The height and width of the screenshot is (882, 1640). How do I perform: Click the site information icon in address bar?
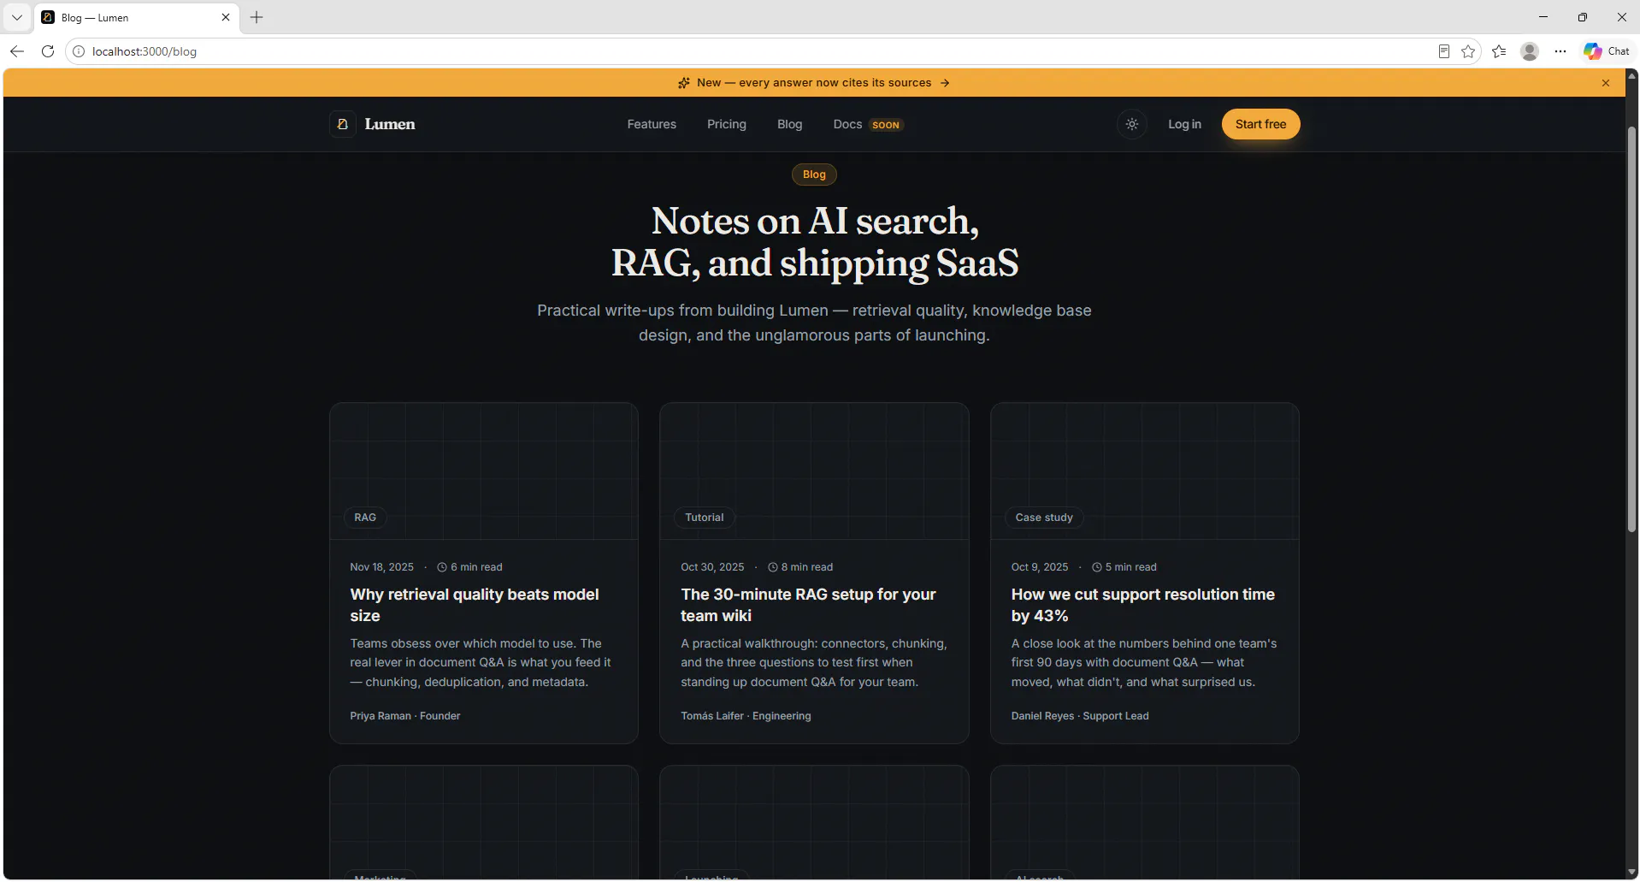(79, 51)
